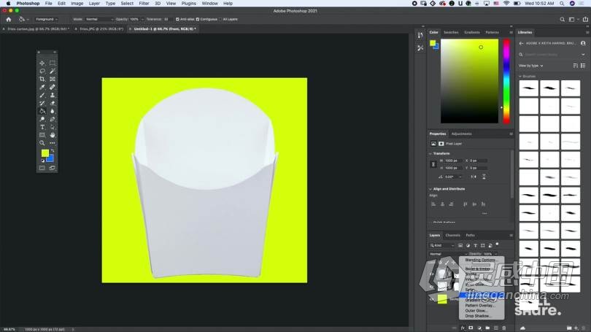Select the Dodge tool

pyautogui.click(x=42, y=119)
